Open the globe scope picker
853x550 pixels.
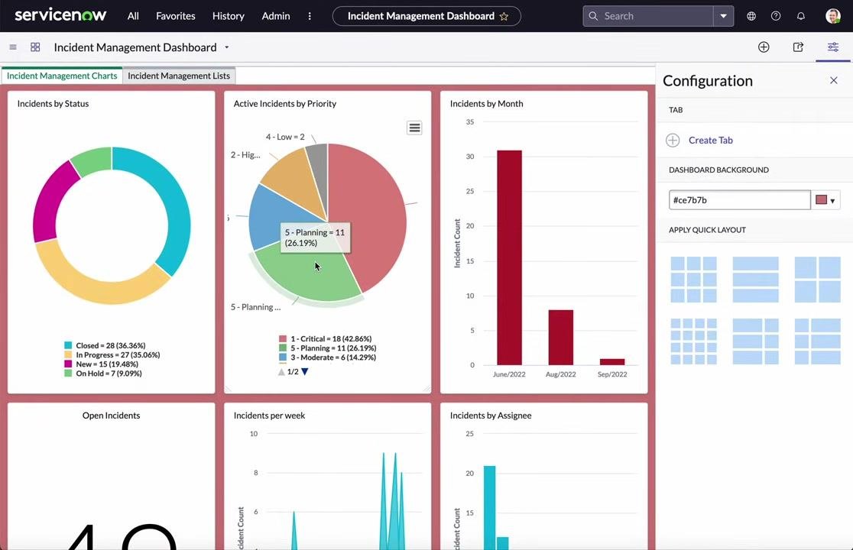pyautogui.click(x=751, y=16)
